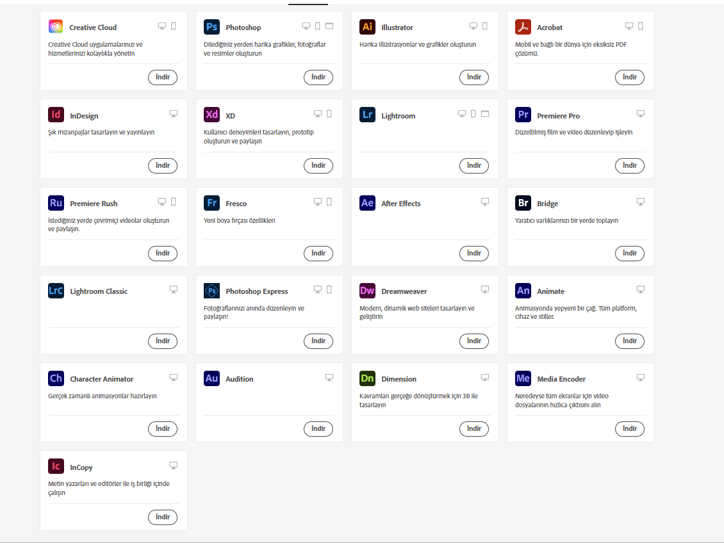The image size is (724, 543).
Task: Click the mobile platform icon on Fresco card
Action: click(329, 202)
